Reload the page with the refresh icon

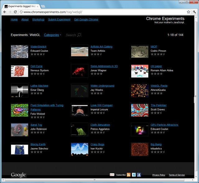click(15, 12)
